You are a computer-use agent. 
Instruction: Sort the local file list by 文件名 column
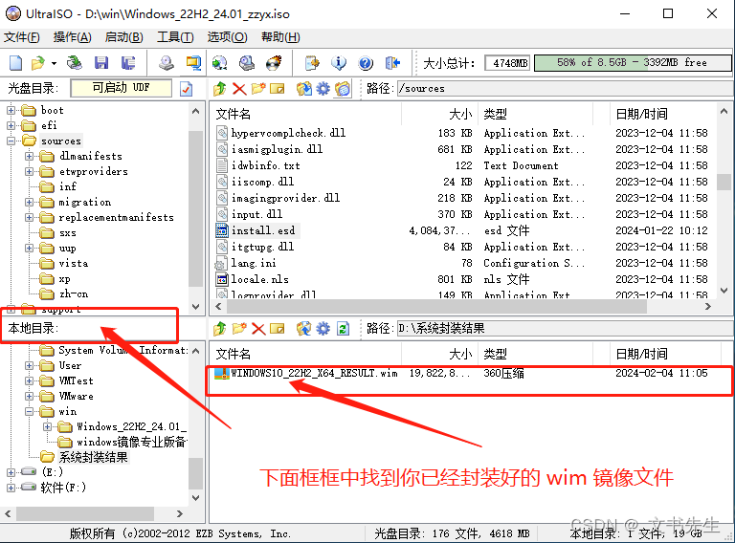305,354
